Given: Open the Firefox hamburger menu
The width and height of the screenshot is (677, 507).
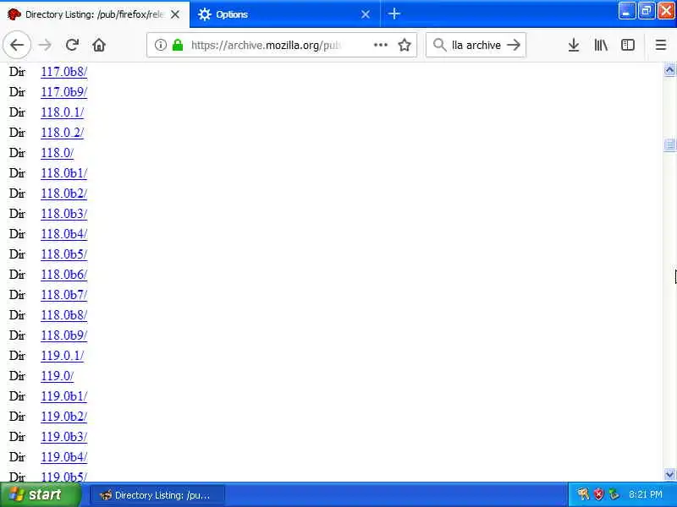Looking at the screenshot, I should pyautogui.click(x=661, y=45).
